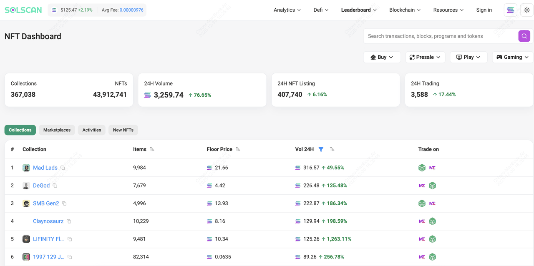Open the Claynosaurz collection link
The image size is (534, 266).
click(48, 221)
